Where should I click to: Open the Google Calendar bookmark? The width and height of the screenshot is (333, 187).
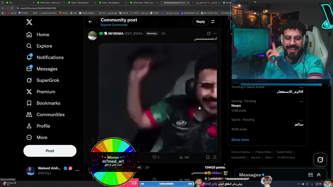[x=87, y=13]
